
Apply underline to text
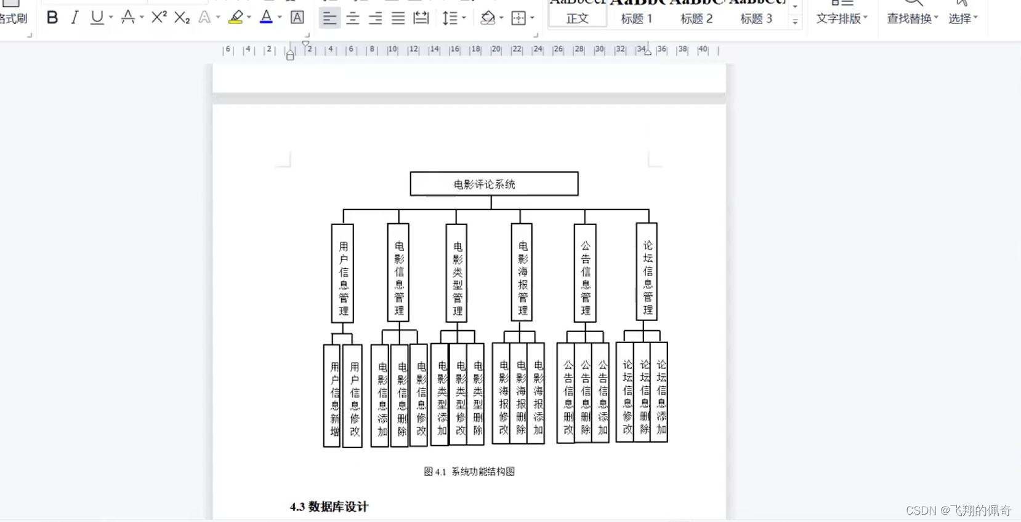97,18
